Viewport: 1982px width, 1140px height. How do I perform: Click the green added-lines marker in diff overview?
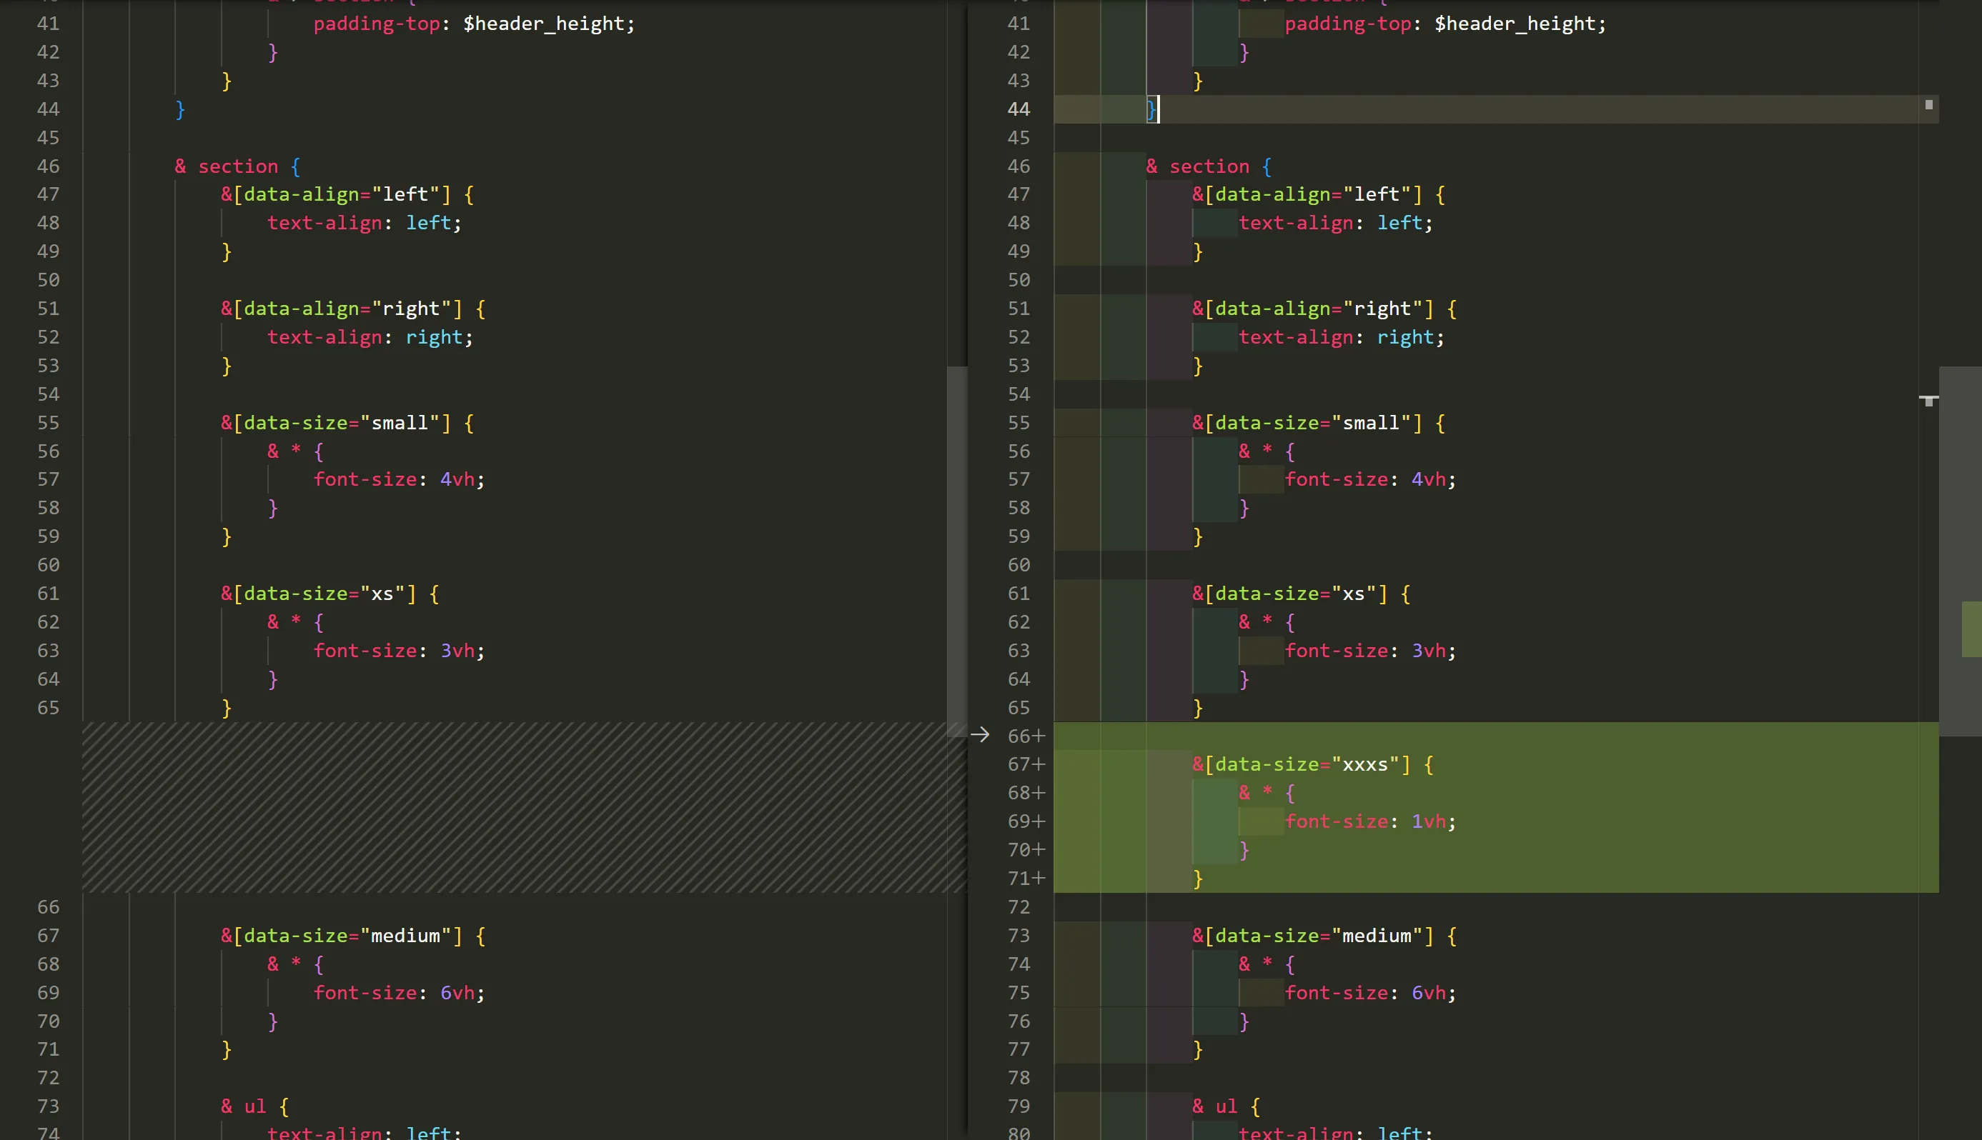[x=1971, y=629]
